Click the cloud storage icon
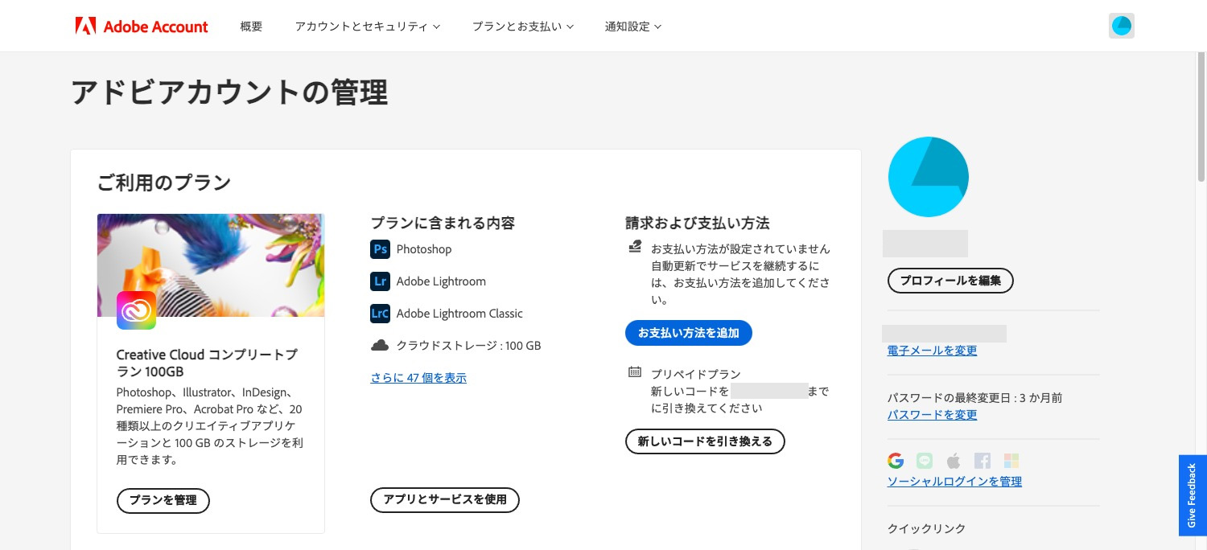Image resolution: width=1207 pixels, height=550 pixels. [380, 346]
